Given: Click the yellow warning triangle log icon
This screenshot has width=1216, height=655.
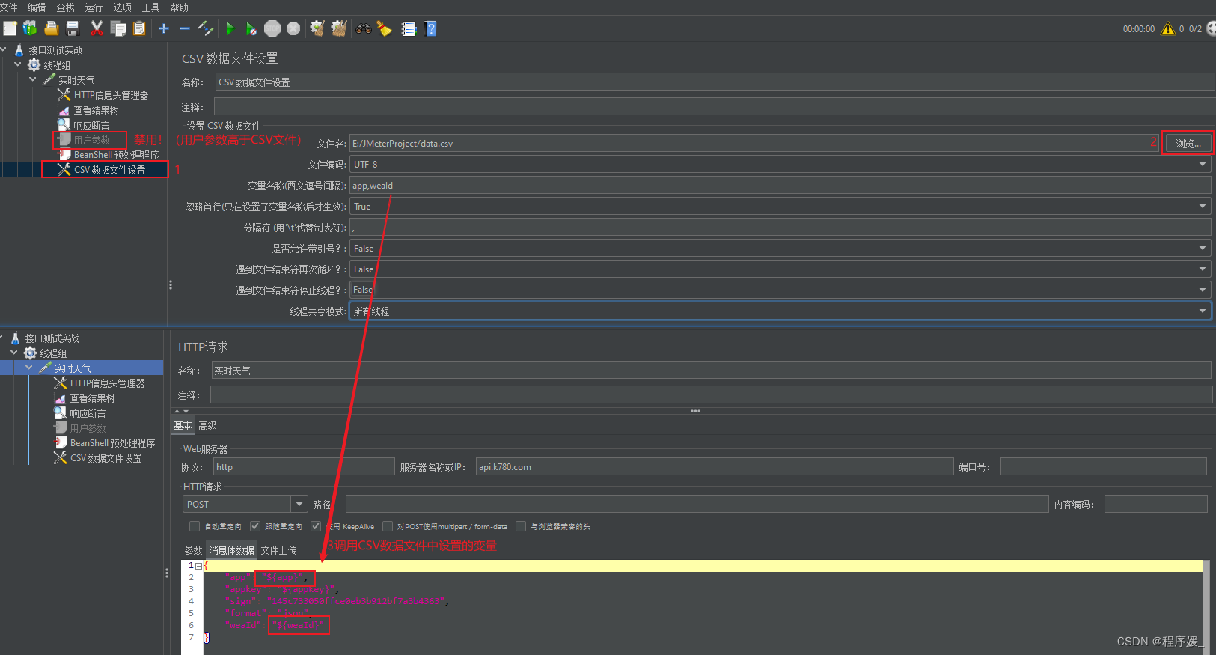Looking at the screenshot, I should point(1168,28).
